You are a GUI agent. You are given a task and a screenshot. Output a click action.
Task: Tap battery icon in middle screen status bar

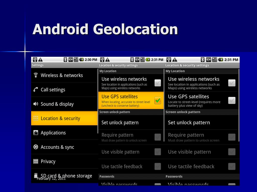pos(148,59)
